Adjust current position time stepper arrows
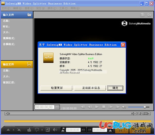155x135 pixels. coord(57,107)
